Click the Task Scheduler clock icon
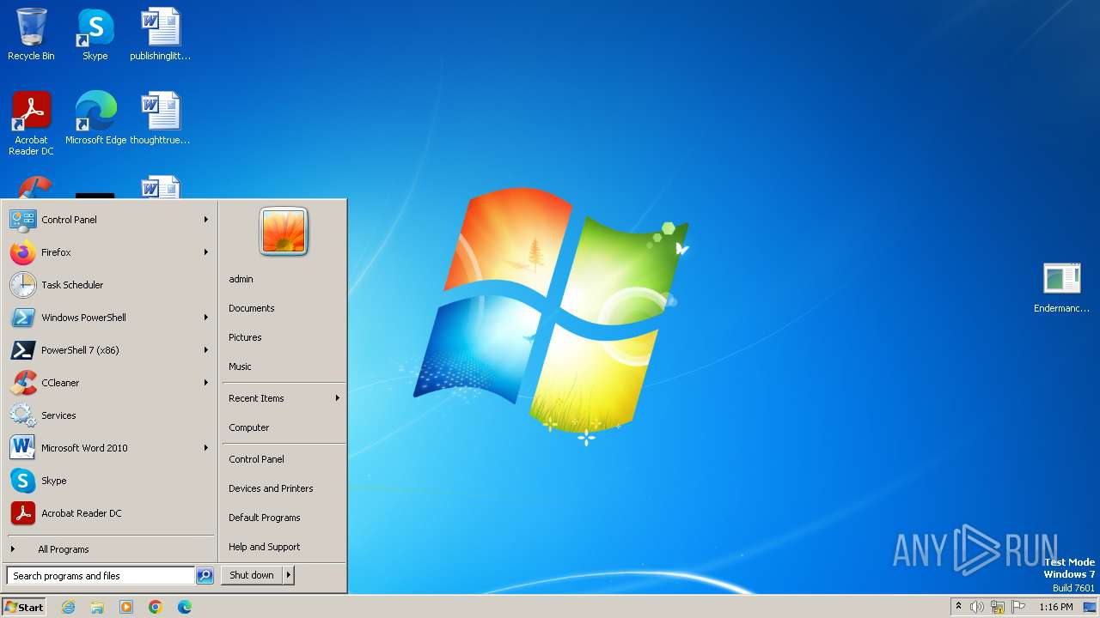 pos(22,285)
